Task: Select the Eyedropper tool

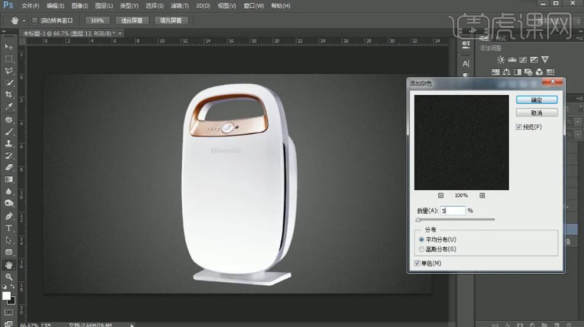Action: point(9,107)
